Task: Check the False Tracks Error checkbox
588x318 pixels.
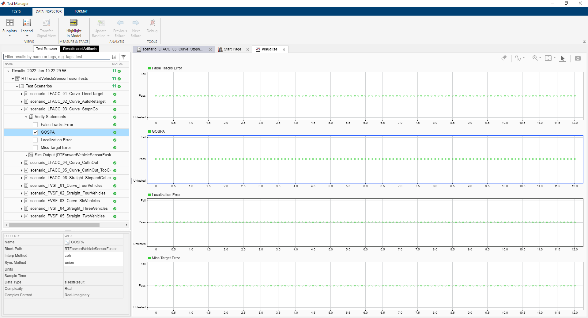Action: click(35, 125)
